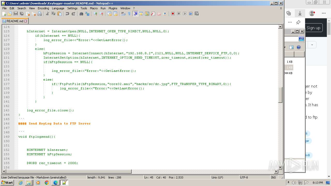Zoom in using the toolbar icon

(95, 14)
